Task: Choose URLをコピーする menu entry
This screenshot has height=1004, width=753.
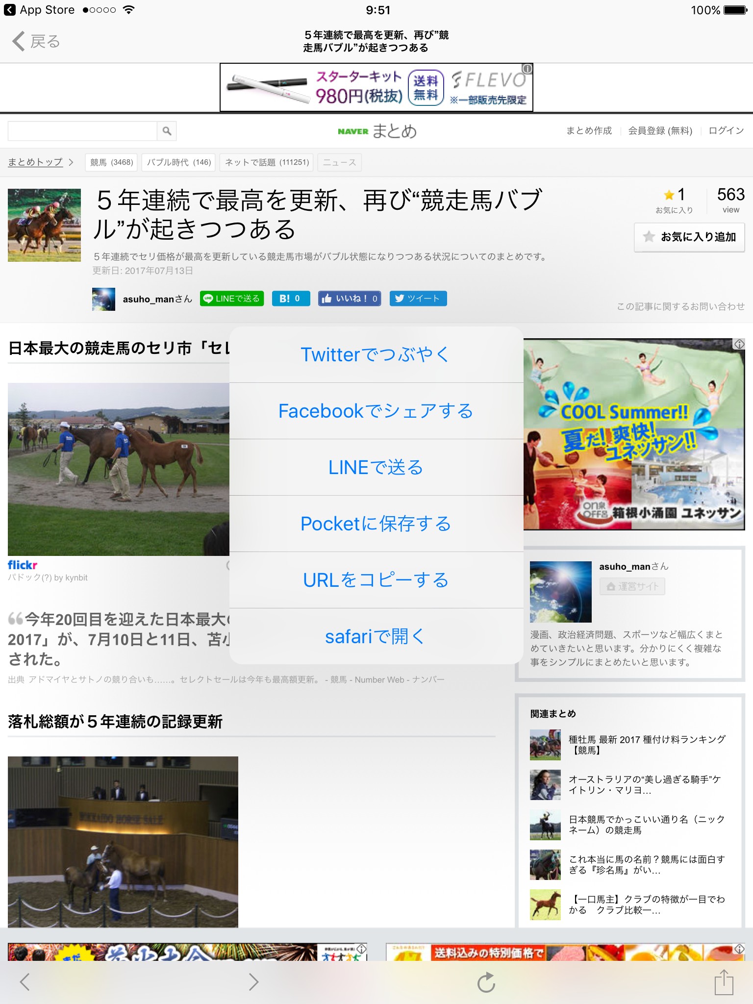Action: tap(376, 580)
